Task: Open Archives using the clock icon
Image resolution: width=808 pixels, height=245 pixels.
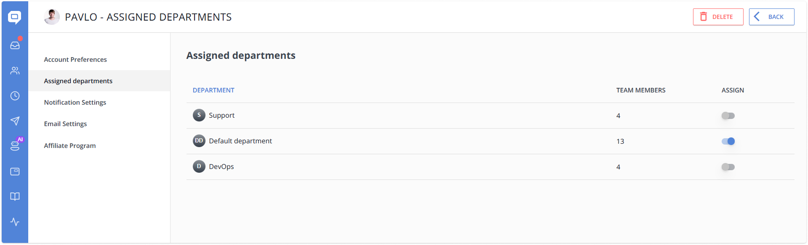Action: pyautogui.click(x=15, y=96)
